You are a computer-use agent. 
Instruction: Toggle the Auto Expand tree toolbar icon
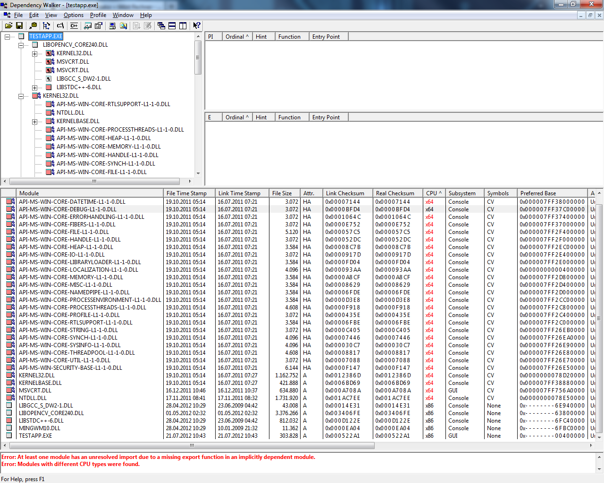point(46,25)
